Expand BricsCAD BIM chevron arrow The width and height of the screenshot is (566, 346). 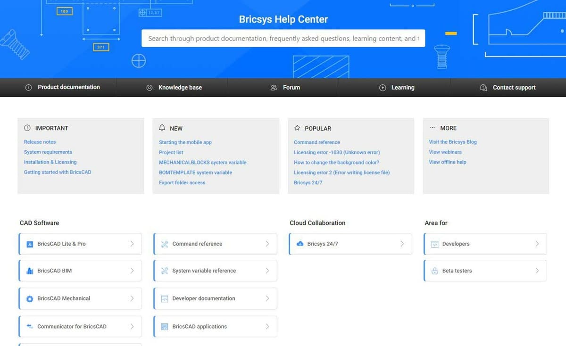[132, 271]
